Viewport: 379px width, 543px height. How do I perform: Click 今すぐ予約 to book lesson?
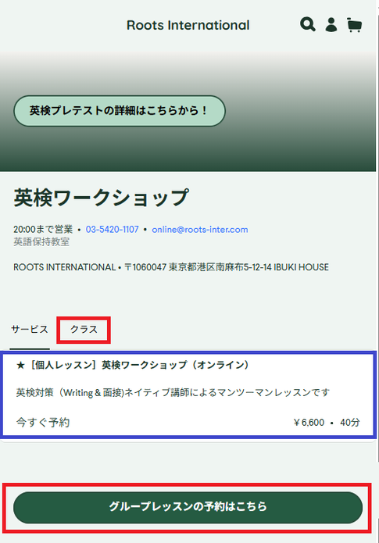43,423
